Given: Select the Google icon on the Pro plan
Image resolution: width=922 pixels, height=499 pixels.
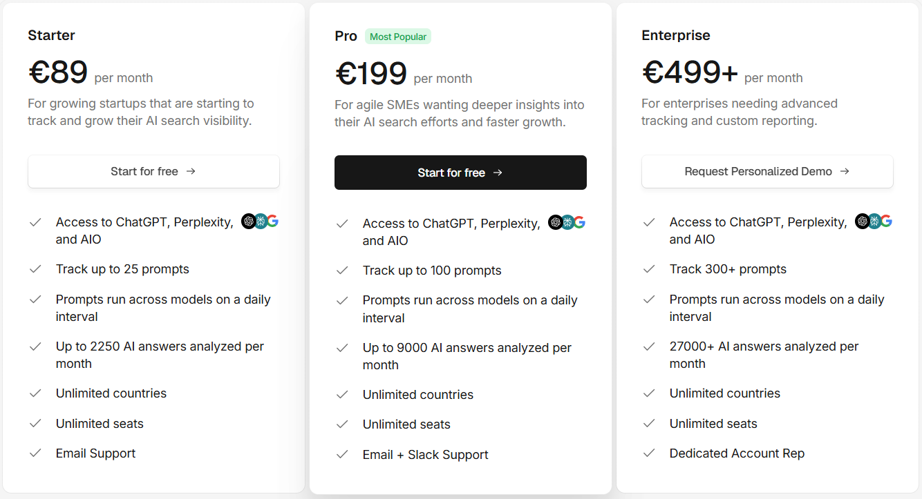Looking at the screenshot, I should (580, 222).
